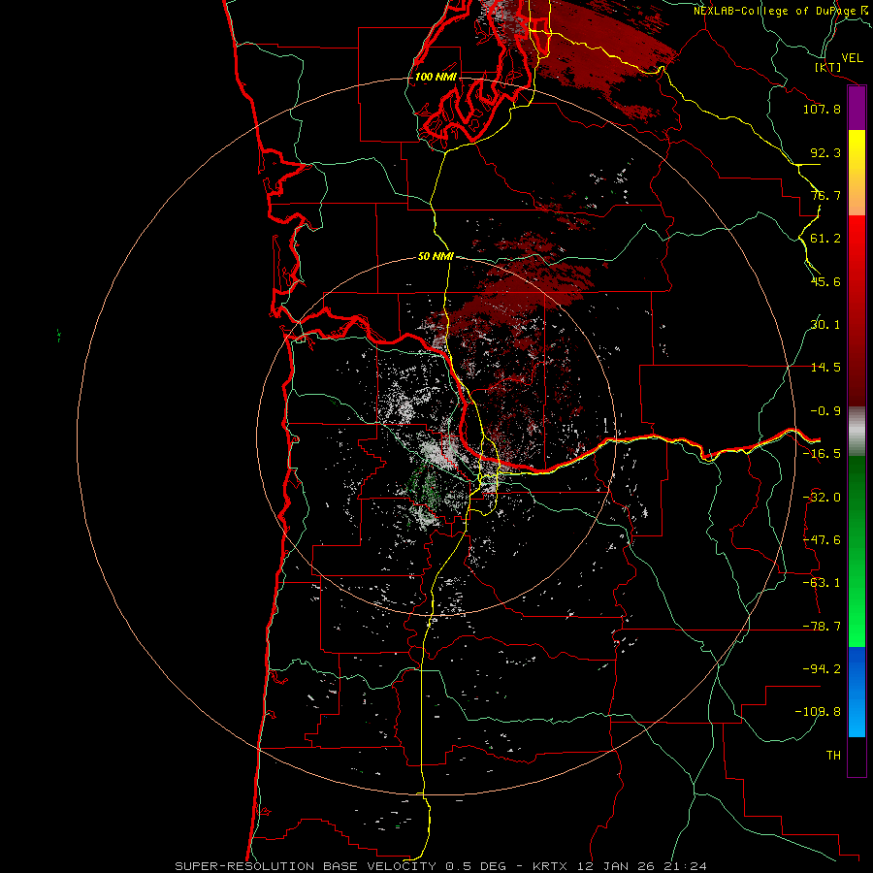Click the VEL legend heading

853,58
